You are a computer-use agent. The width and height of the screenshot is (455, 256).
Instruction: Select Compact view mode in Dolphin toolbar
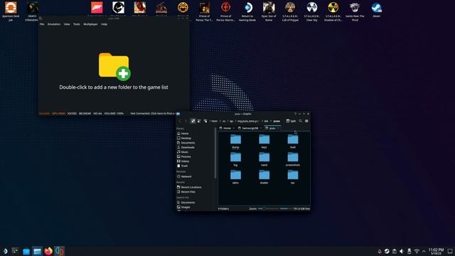click(199, 121)
